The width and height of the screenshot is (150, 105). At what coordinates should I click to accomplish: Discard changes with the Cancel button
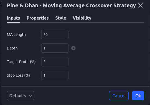119,96
